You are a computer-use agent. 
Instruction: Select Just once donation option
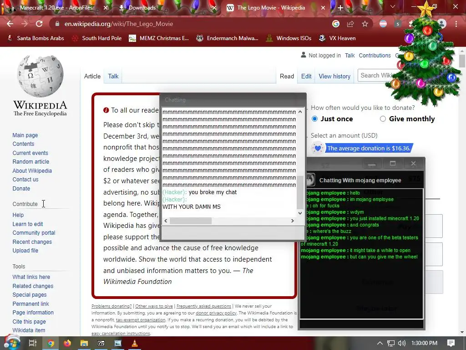[x=315, y=119]
